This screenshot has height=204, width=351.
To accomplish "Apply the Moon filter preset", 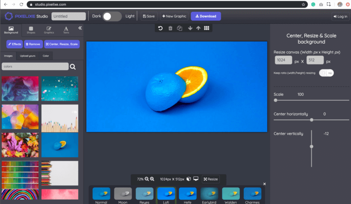I will point(123,195).
